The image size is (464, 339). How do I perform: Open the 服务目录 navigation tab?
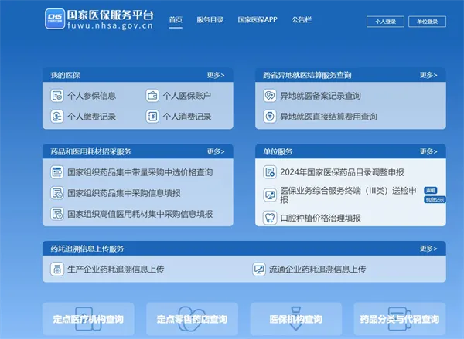pos(210,20)
